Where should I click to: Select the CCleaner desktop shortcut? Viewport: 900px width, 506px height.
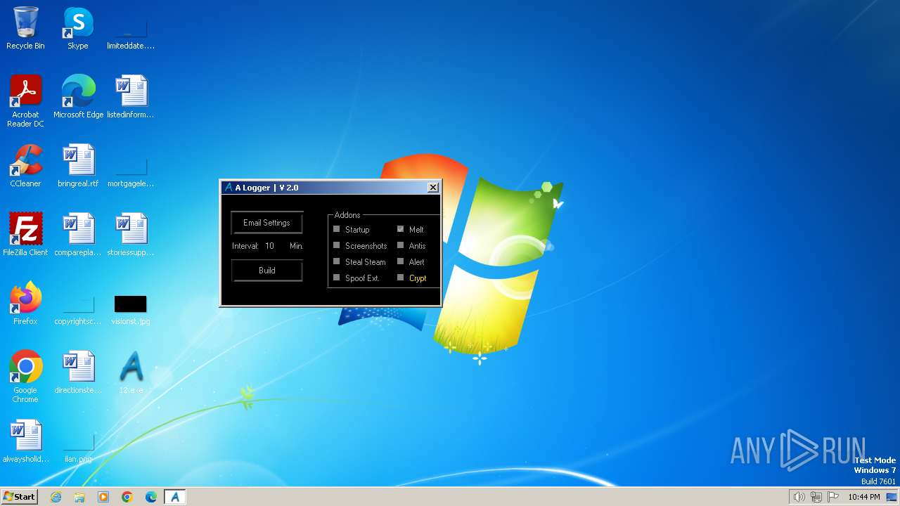25,166
